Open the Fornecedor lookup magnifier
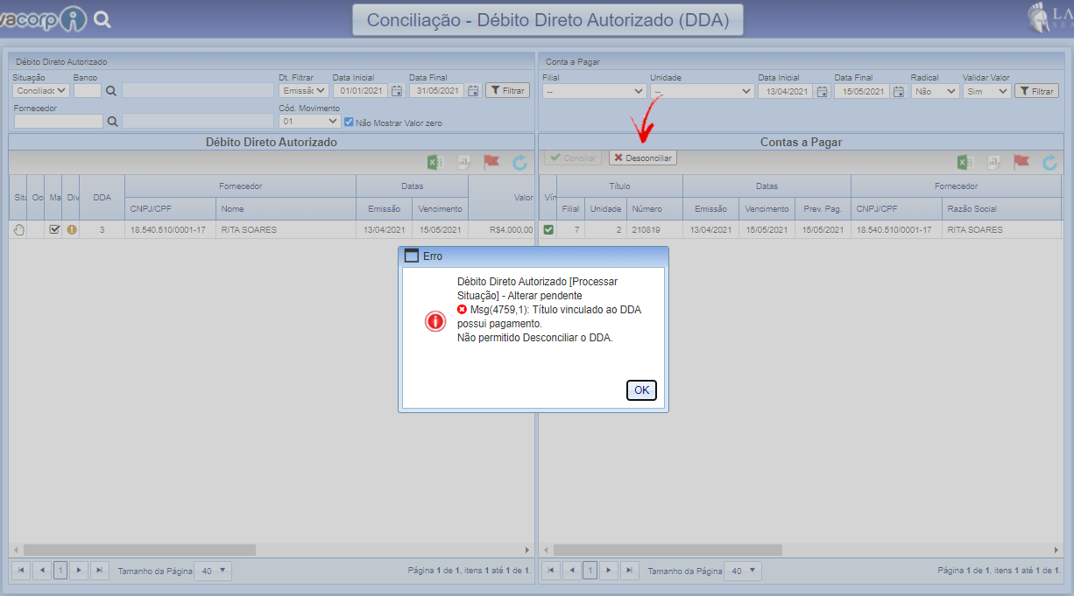Screen dimensions: 1074x596 coord(111,122)
